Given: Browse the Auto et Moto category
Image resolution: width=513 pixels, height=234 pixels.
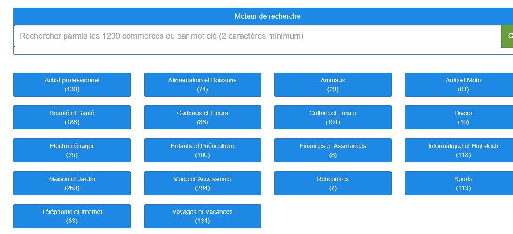Looking at the screenshot, I should [x=459, y=85].
